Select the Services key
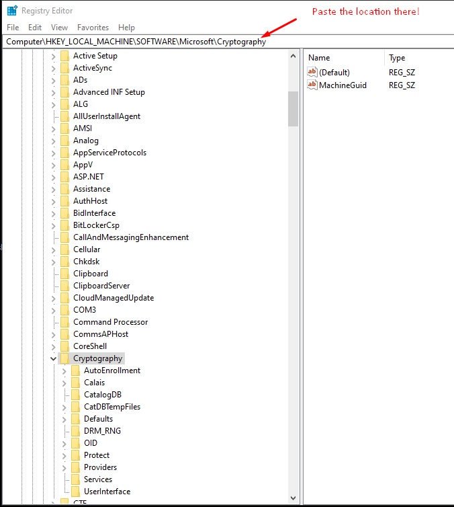454x507 pixels. click(x=98, y=479)
